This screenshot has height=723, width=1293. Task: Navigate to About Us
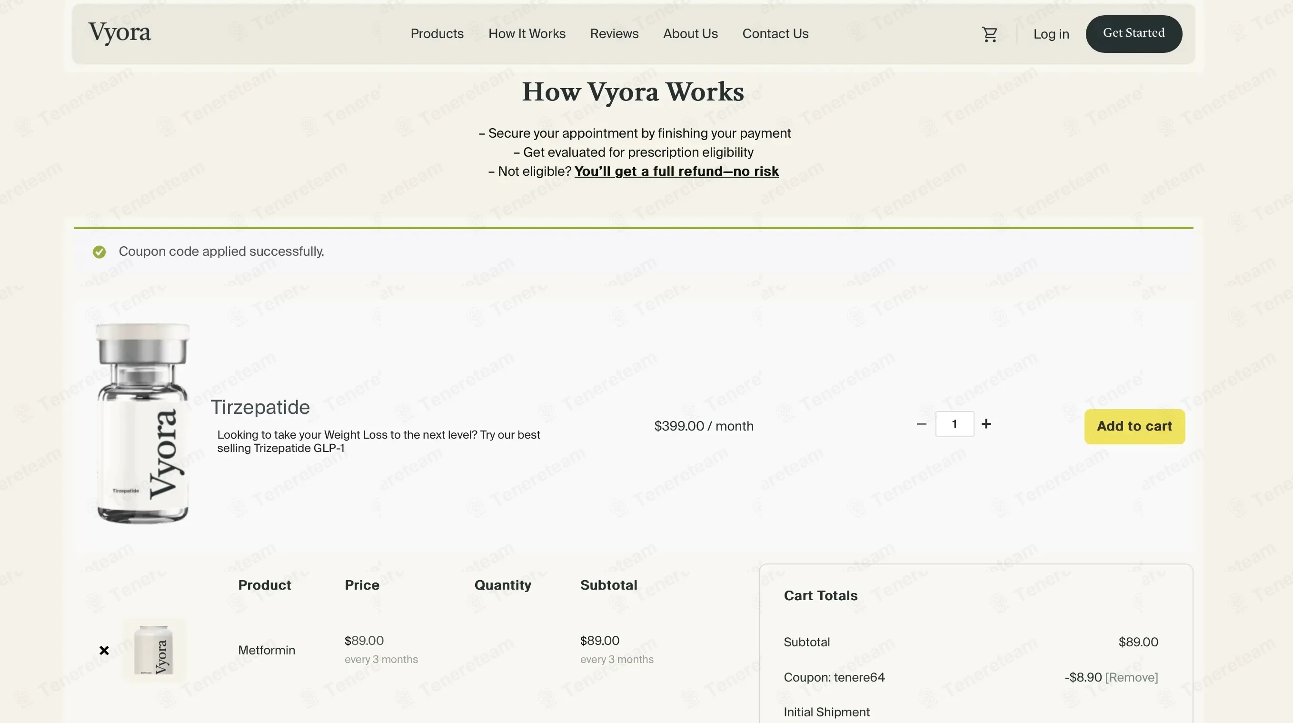690,34
